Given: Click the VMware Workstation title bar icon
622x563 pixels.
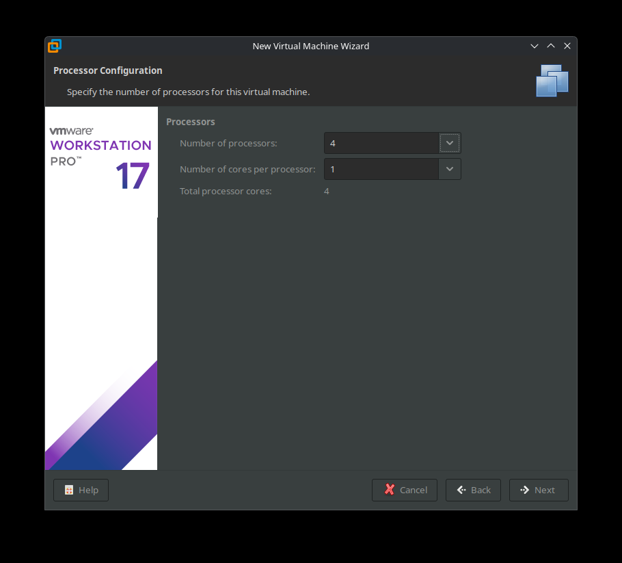Looking at the screenshot, I should coord(55,46).
